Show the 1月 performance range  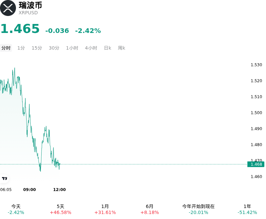[105, 209]
